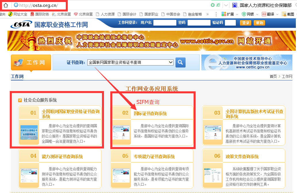Open 能力测评证书查询系统 link

coord(62,157)
